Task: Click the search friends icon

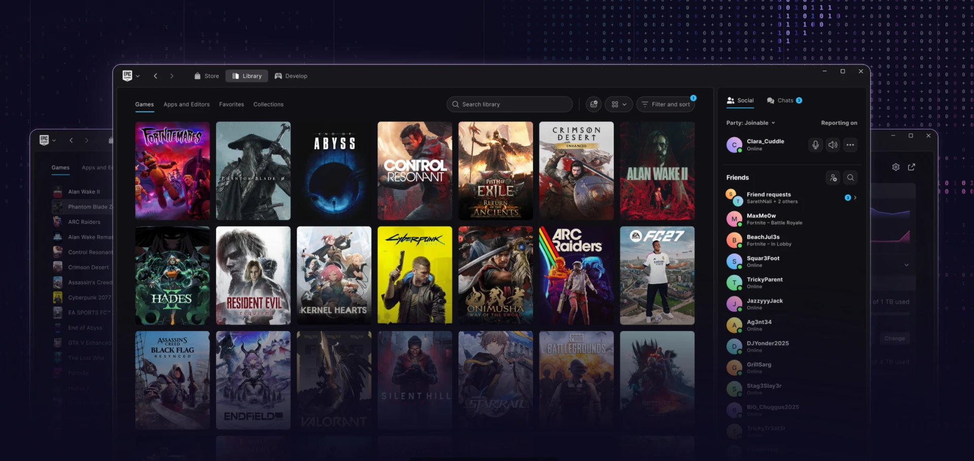Action: click(851, 178)
